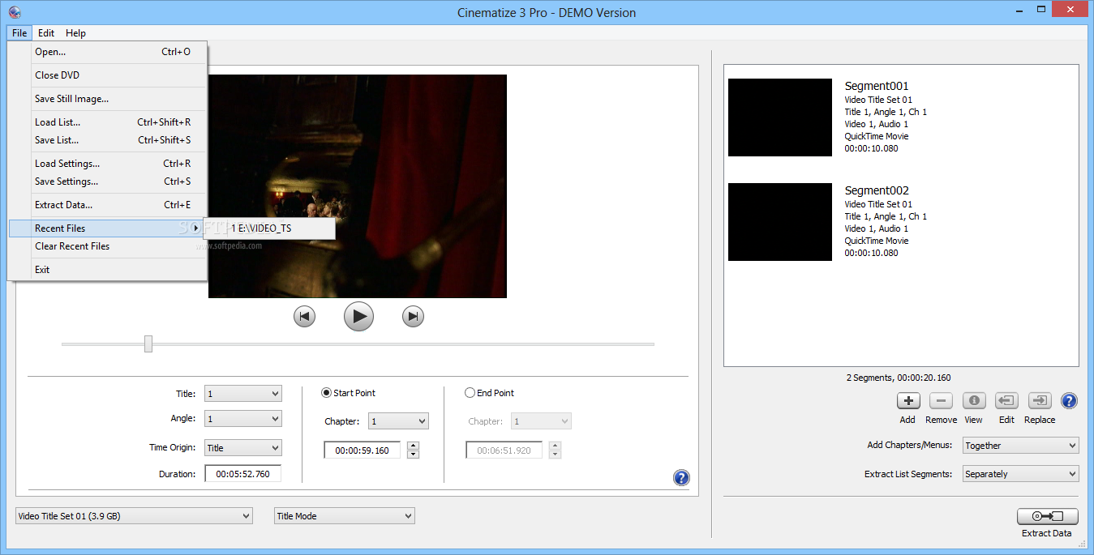Open the Extract List Segments dropdown
The image size is (1094, 555).
click(x=1020, y=474)
